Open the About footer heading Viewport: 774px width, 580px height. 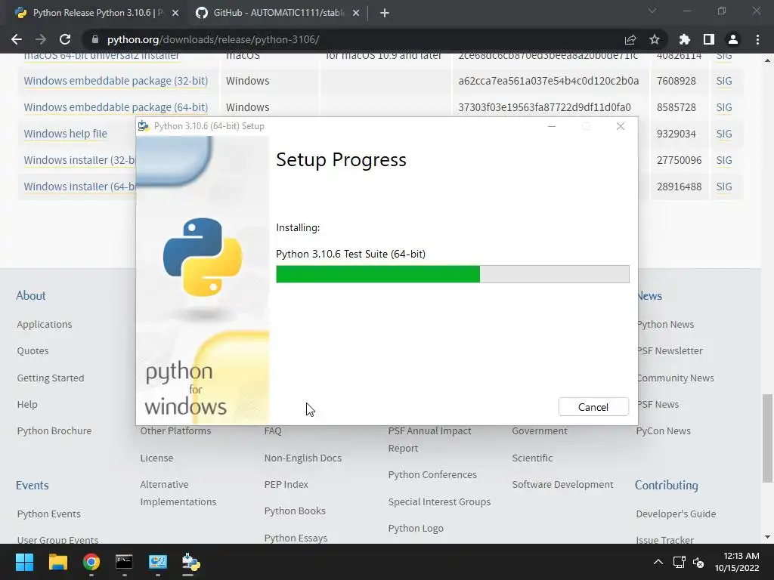[x=30, y=295]
